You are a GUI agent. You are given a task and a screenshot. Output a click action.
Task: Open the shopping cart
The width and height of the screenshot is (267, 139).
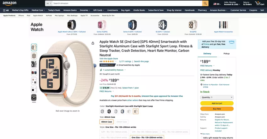259,3
